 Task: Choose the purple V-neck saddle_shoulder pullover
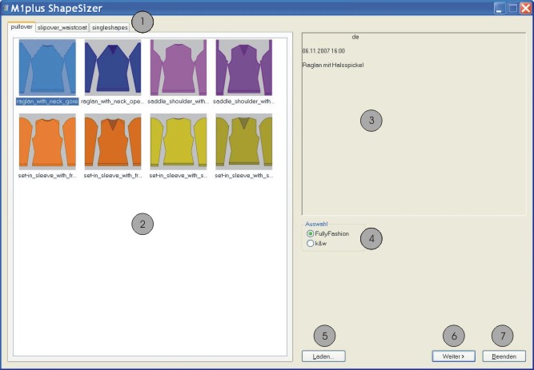coord(244,68)
